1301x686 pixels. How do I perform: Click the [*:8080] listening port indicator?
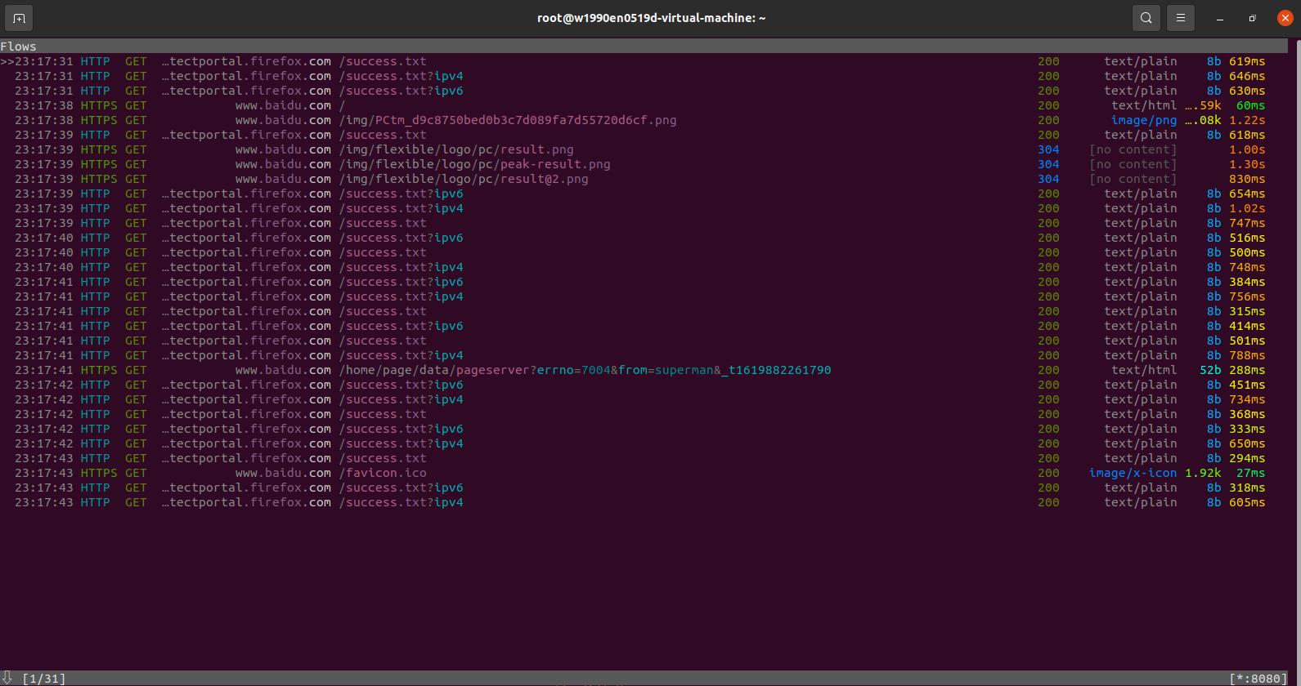pos(1258,679)
